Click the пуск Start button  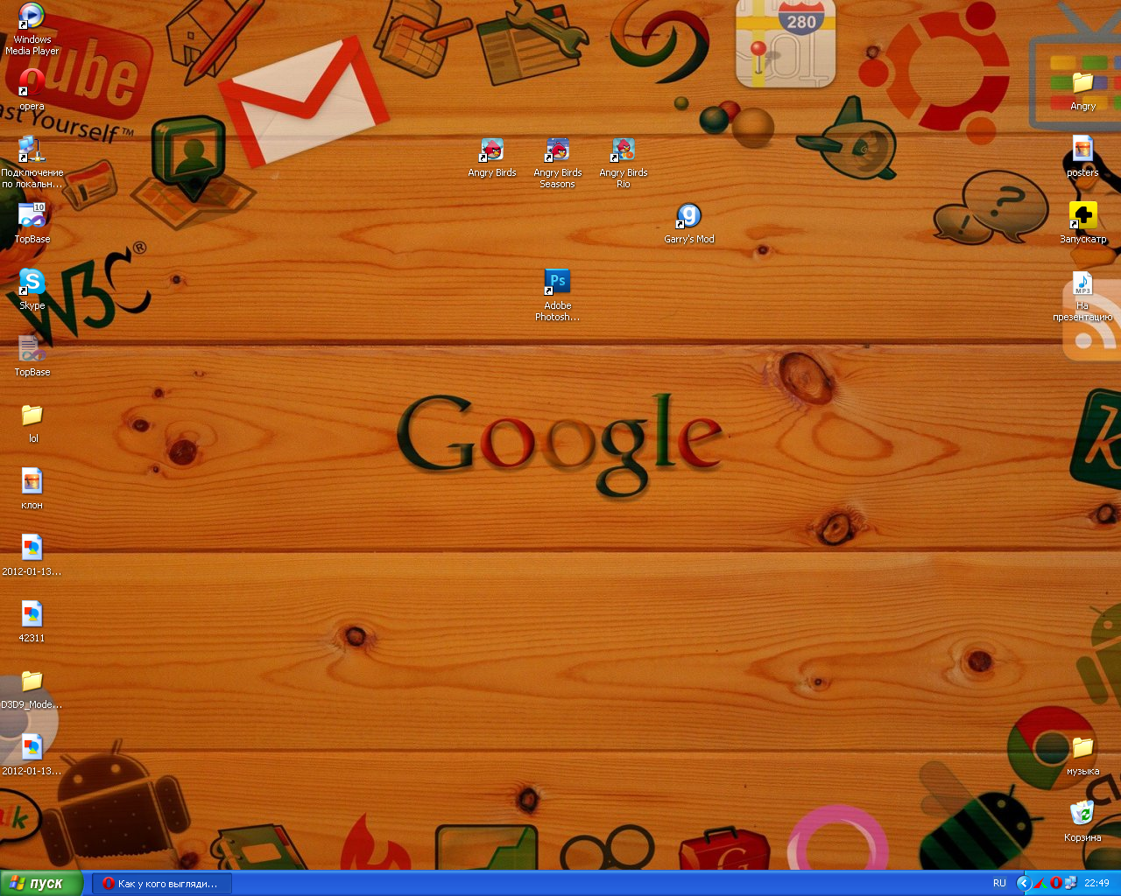(42, 883)
